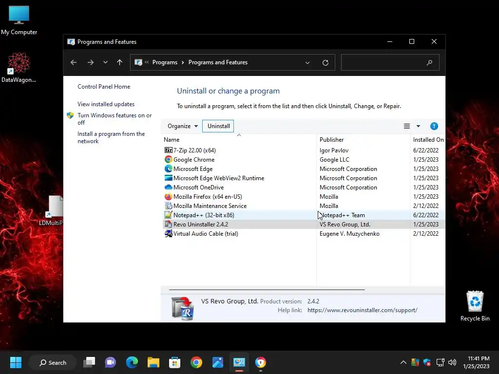Image resolution: width=499 pixels, height=374 pixels.
Task: Go back using the back arrow
Action: pos(74,62)
